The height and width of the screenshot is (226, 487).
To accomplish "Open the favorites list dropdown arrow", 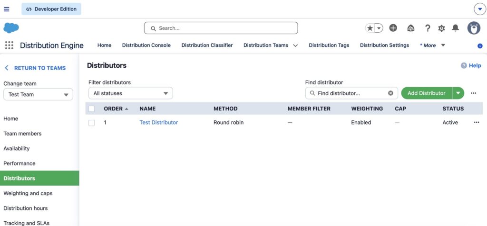I will click(x=379, y=28).
